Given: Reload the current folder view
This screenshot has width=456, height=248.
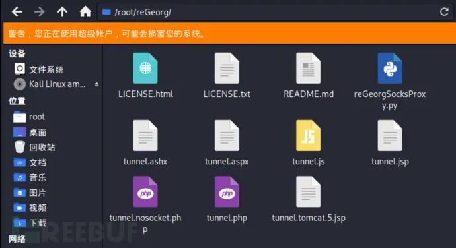Looking at the screenshot, I should [444, 12].
